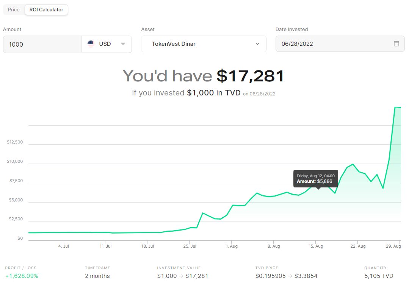
Task: Click the Date Invested field 06/28/2022
Action: coord(340,44)
